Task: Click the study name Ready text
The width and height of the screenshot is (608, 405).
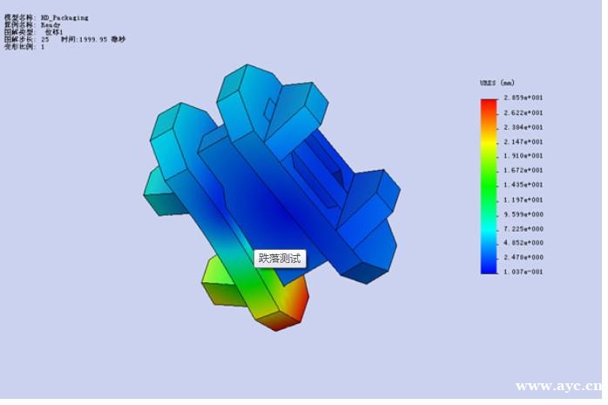Action: (x=51, y=24)
